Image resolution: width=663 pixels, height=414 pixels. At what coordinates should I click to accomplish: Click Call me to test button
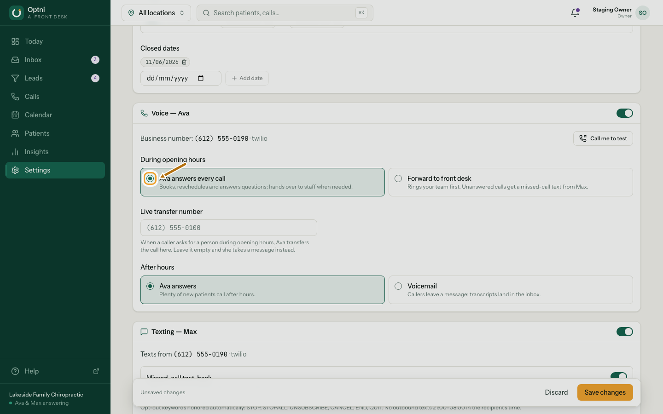(x=603, y=138)
